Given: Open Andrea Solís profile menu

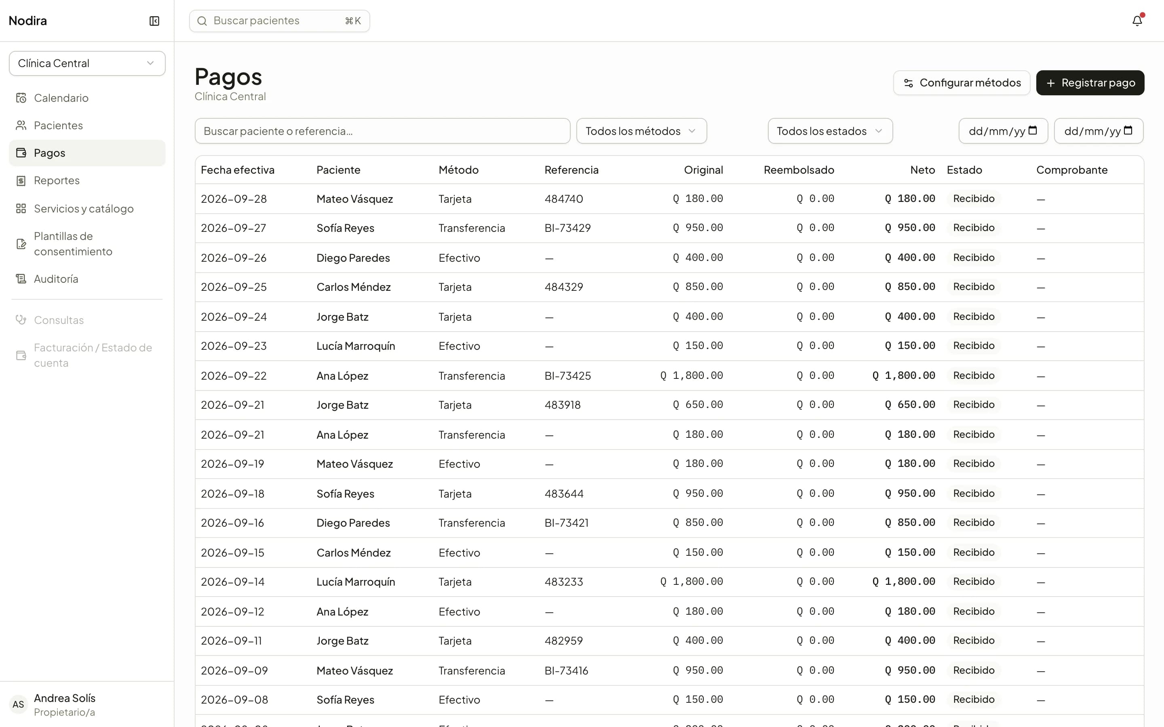Looking at the screenshot, I should 87,704.
